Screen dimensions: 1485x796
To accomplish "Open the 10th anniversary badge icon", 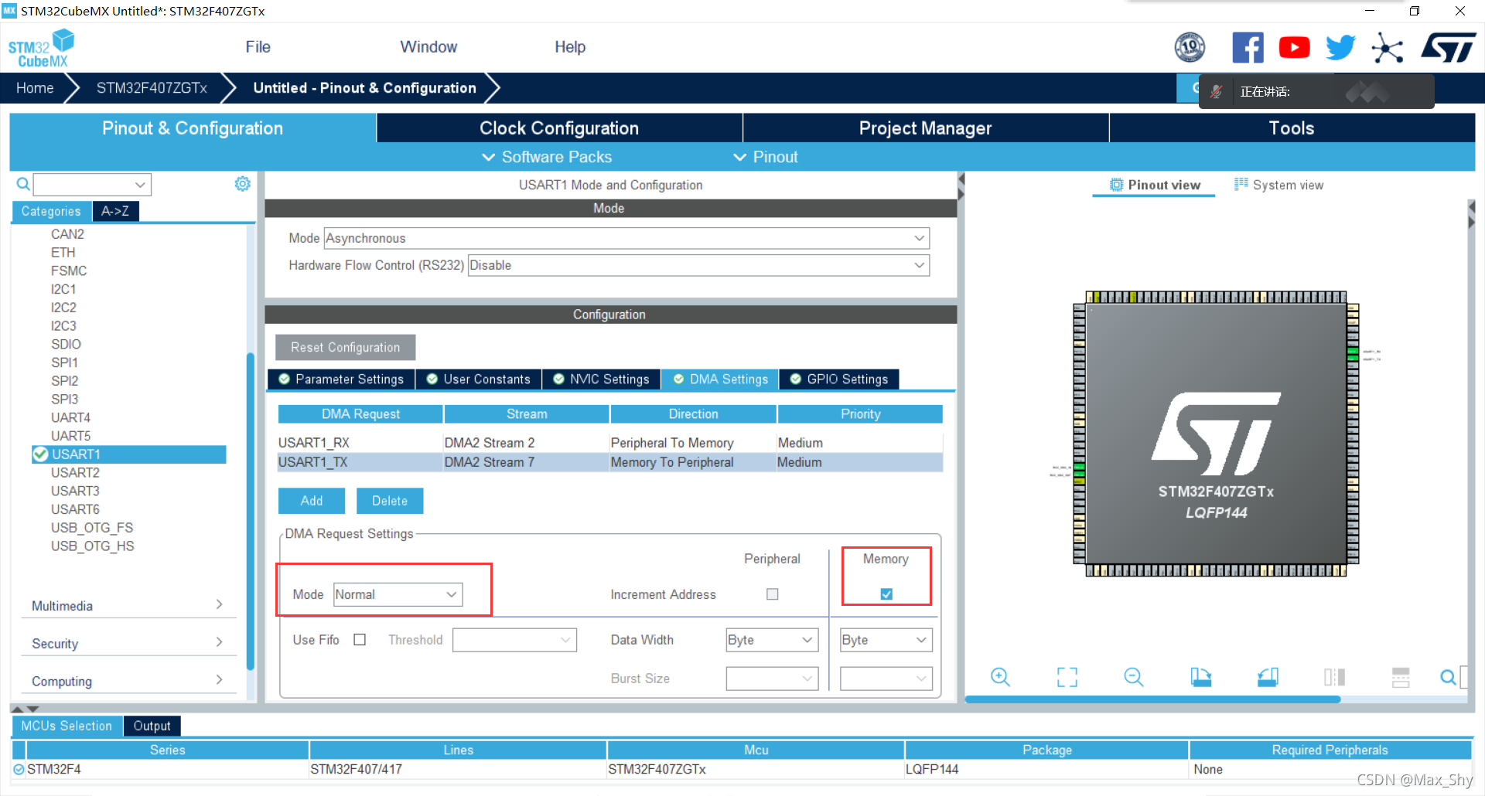I will coord(1190,47).
